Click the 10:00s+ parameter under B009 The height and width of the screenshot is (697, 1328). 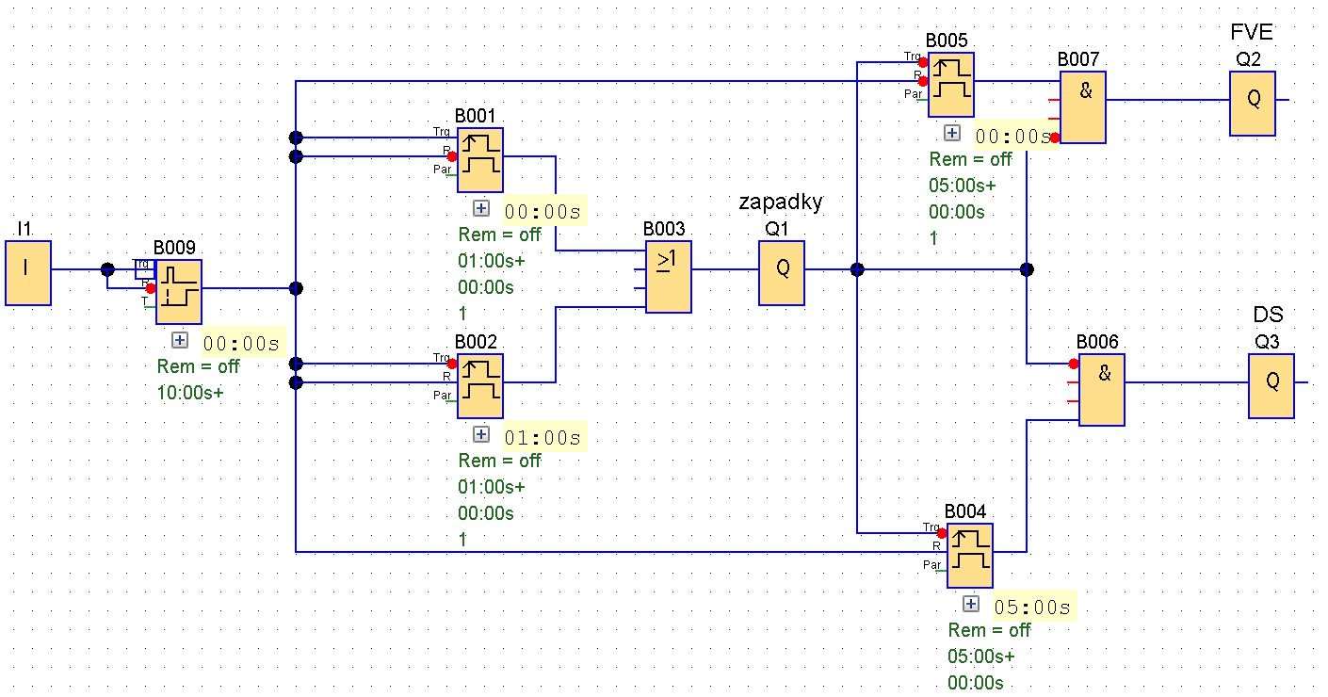click(190, 393)
